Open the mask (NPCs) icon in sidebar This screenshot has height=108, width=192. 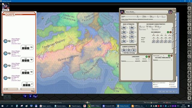pos(189,76)
